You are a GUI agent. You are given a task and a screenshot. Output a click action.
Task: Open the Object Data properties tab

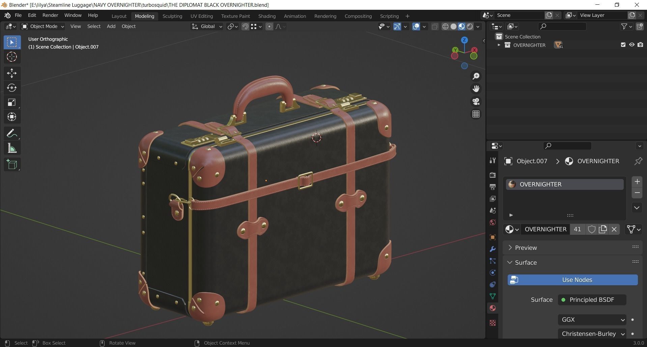(x=493, y=296)
